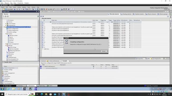Select Add new screen in project tree

(13, 35)
